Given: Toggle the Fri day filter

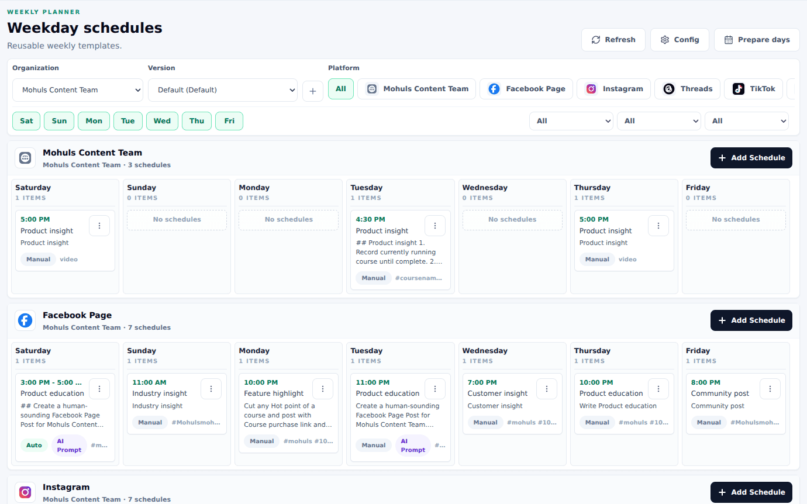Looking at the screenshot, I should click(x=229, y=121).
